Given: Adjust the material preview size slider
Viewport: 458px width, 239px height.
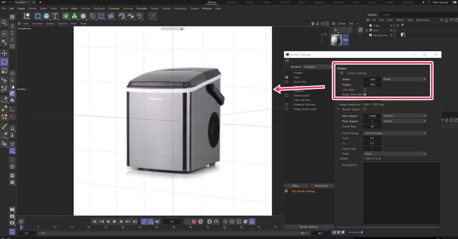Looking at the screenshot, I should [x=355, y=232].
